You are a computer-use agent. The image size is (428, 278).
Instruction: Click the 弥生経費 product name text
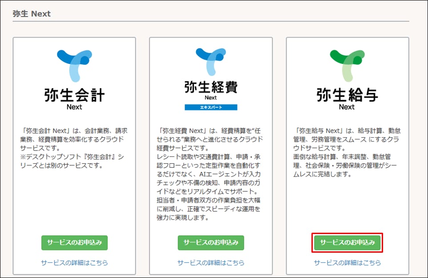(x=211, y=87)
